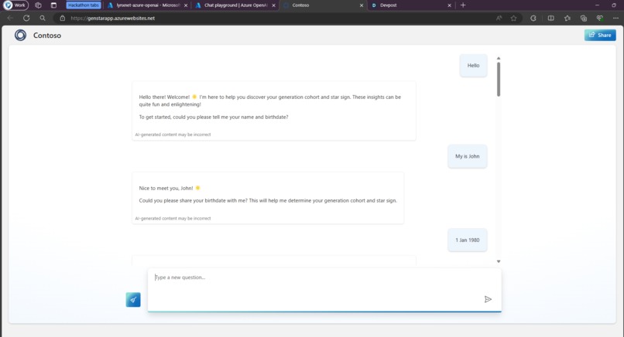Image resolution: width=624 pixels, height=337 pixels.
Task: Toggle split screen view
Action: pos(550,18)
